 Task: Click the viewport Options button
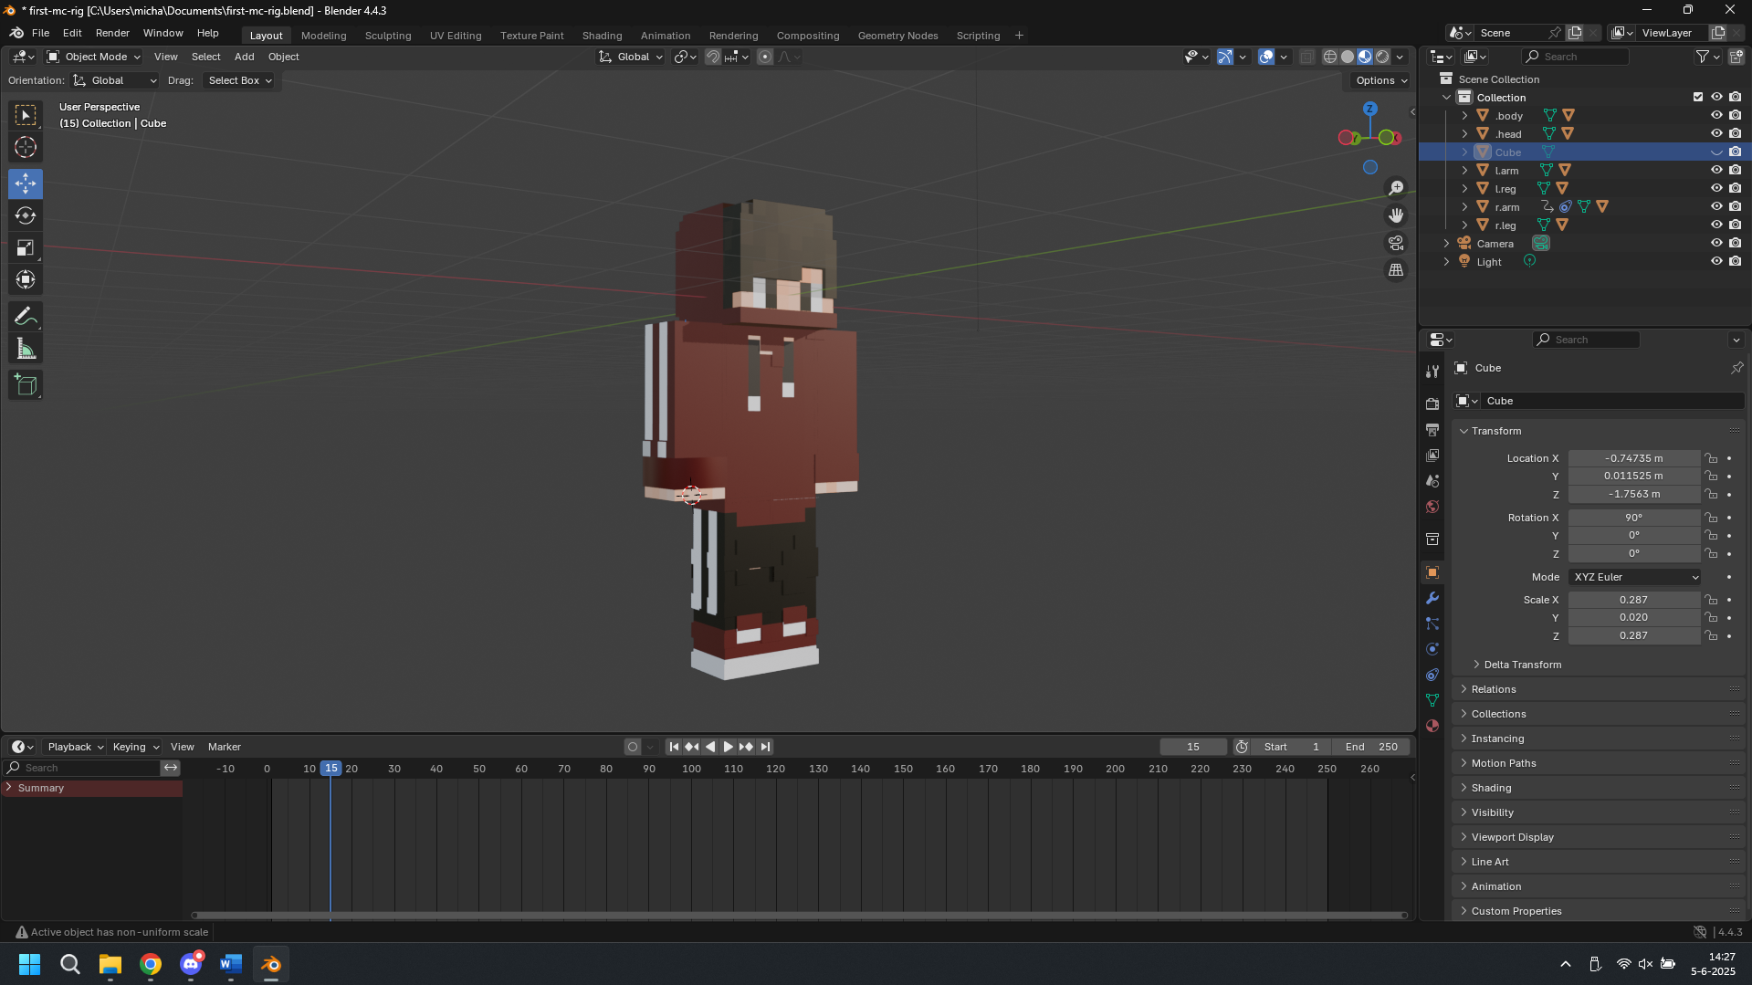(x=1380, y=80)
